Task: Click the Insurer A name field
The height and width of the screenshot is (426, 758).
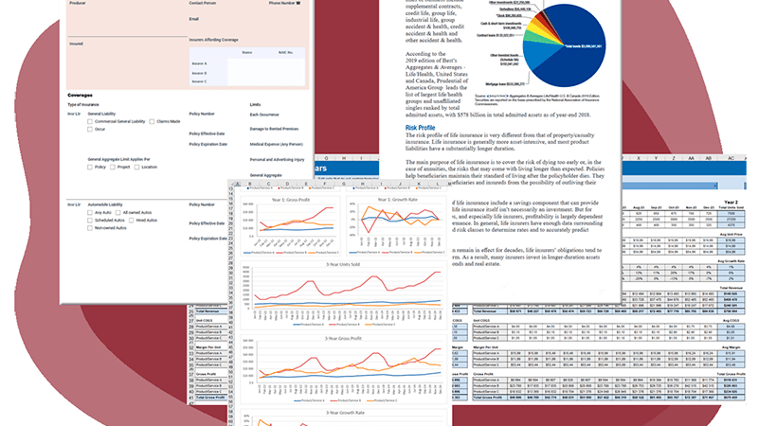Action: (247, 63)
